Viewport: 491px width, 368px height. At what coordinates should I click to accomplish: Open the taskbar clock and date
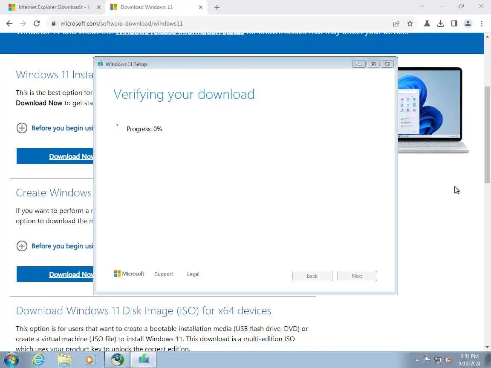(x=469, y=360)
